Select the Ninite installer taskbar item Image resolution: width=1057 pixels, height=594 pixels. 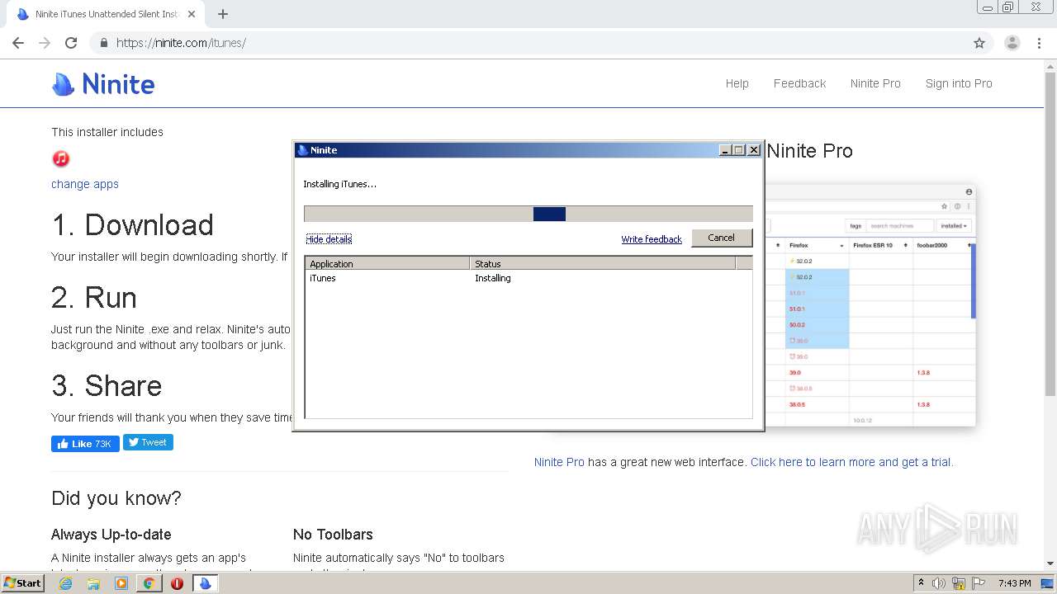206,583
